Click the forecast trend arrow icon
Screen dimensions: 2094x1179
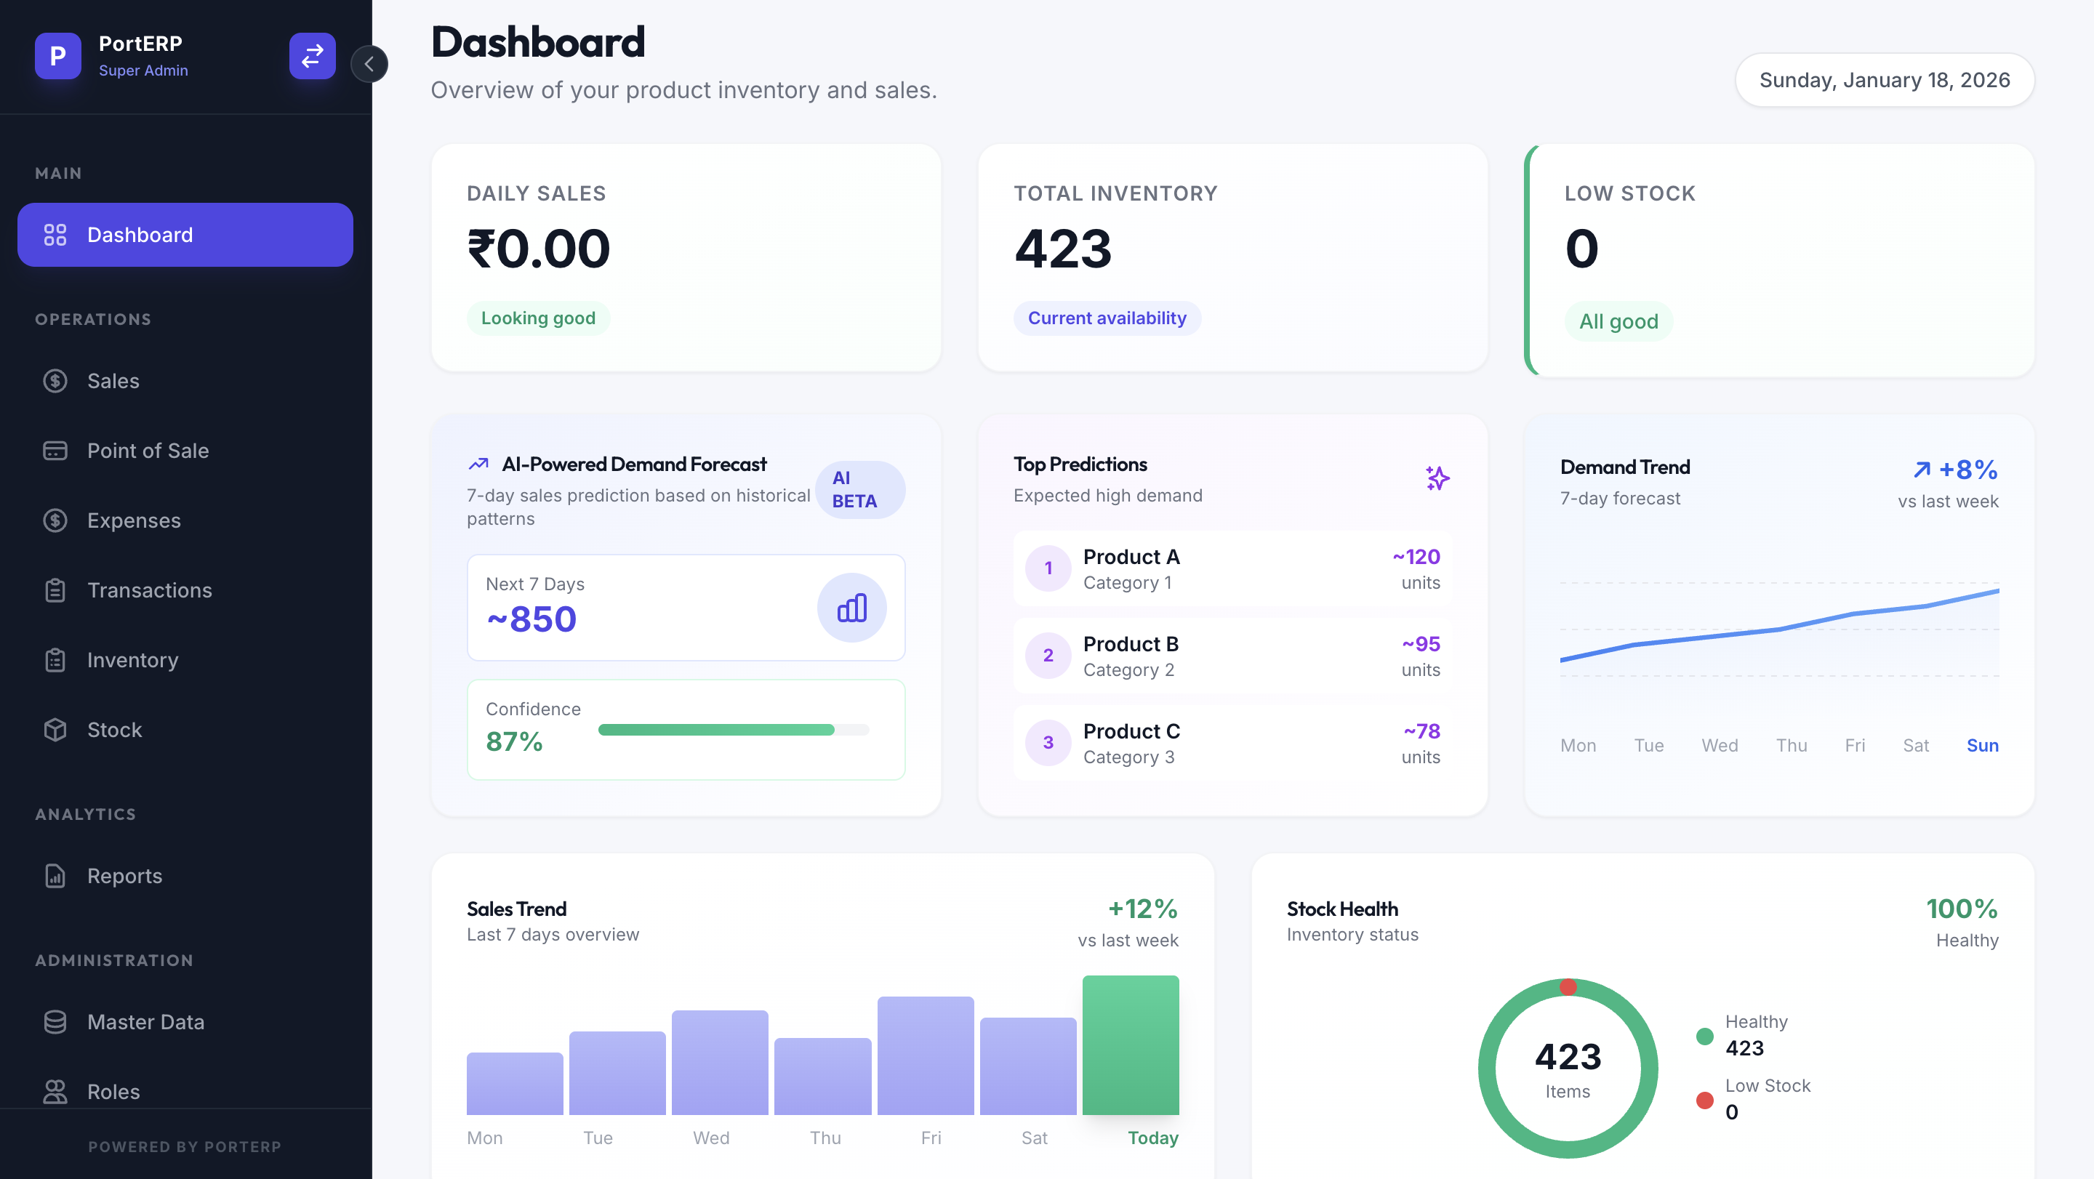pyautogui.click(x=479, y=464)
